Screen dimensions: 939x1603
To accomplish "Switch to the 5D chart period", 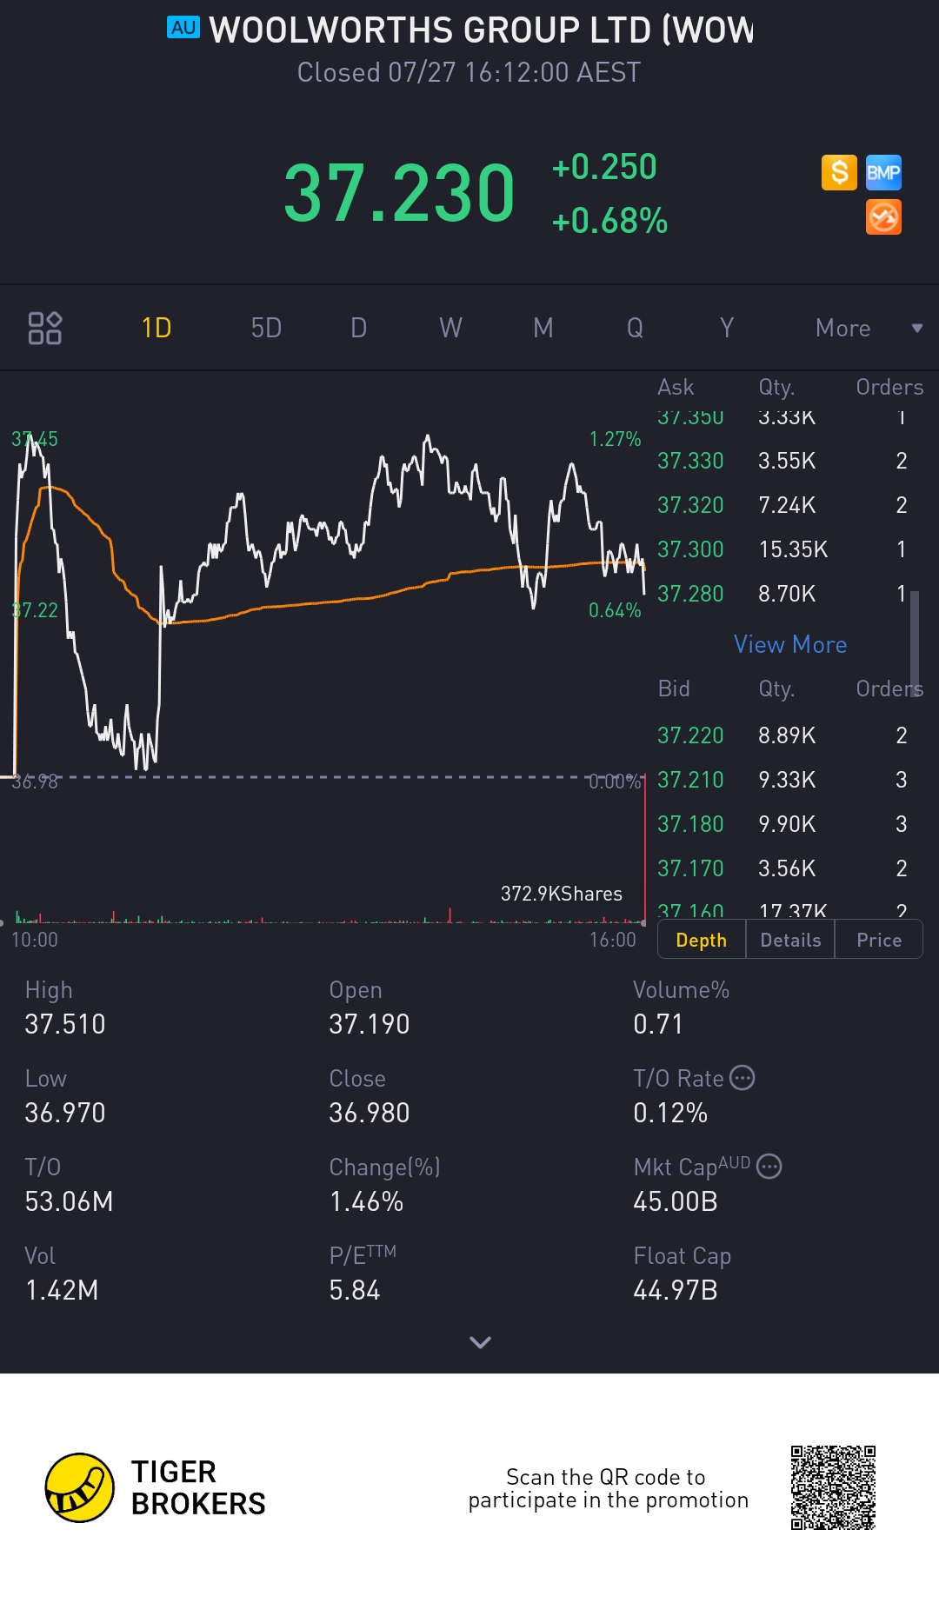I will point(266,328).
